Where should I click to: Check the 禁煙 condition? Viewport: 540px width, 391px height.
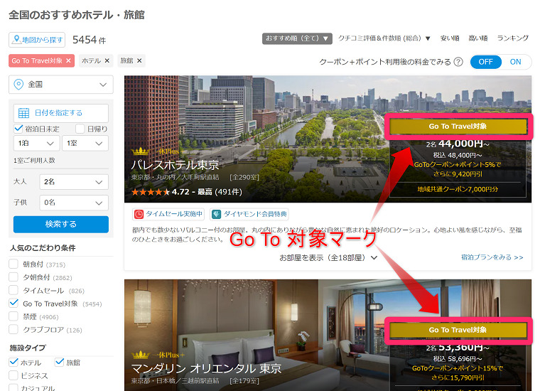click(13, 316)
